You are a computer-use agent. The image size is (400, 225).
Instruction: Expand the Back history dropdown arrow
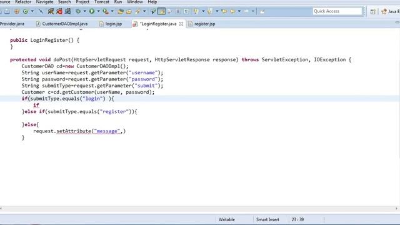[239, 11]
